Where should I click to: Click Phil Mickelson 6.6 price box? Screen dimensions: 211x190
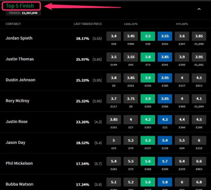coord(199,161)
